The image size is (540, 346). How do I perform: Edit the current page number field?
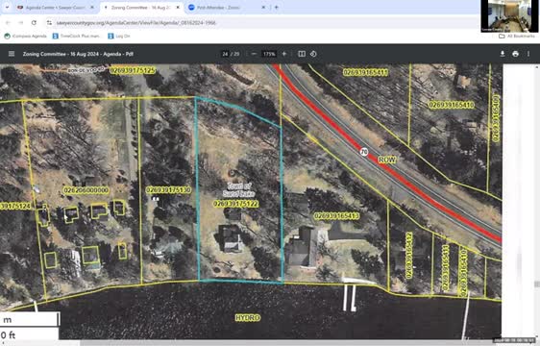[225, 54]
